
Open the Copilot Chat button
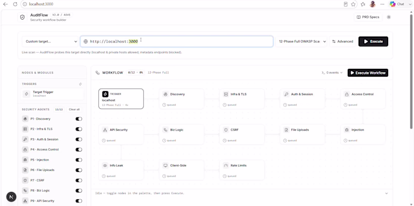pyautogui.click(x=397, y=4)
